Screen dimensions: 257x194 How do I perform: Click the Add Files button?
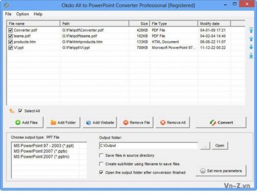click(26, 122)
